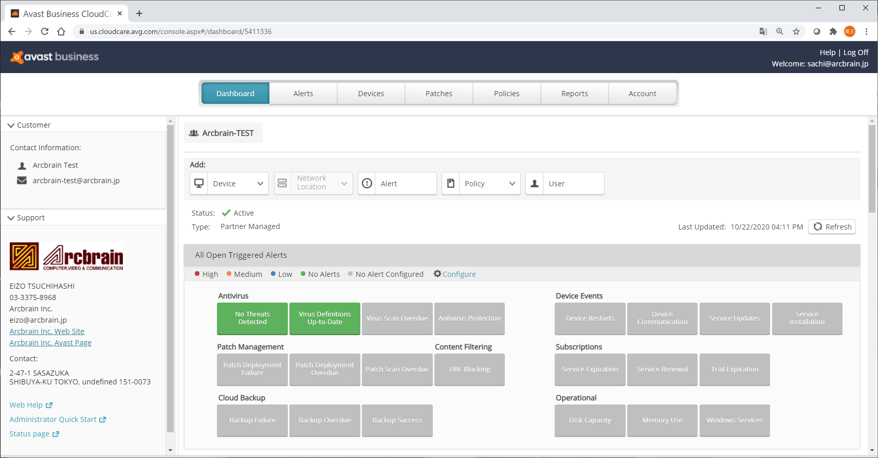Click the Avast Business logo
Viewport: 878px width, 458px height.
pyautogui.click(x=54, y=57)
